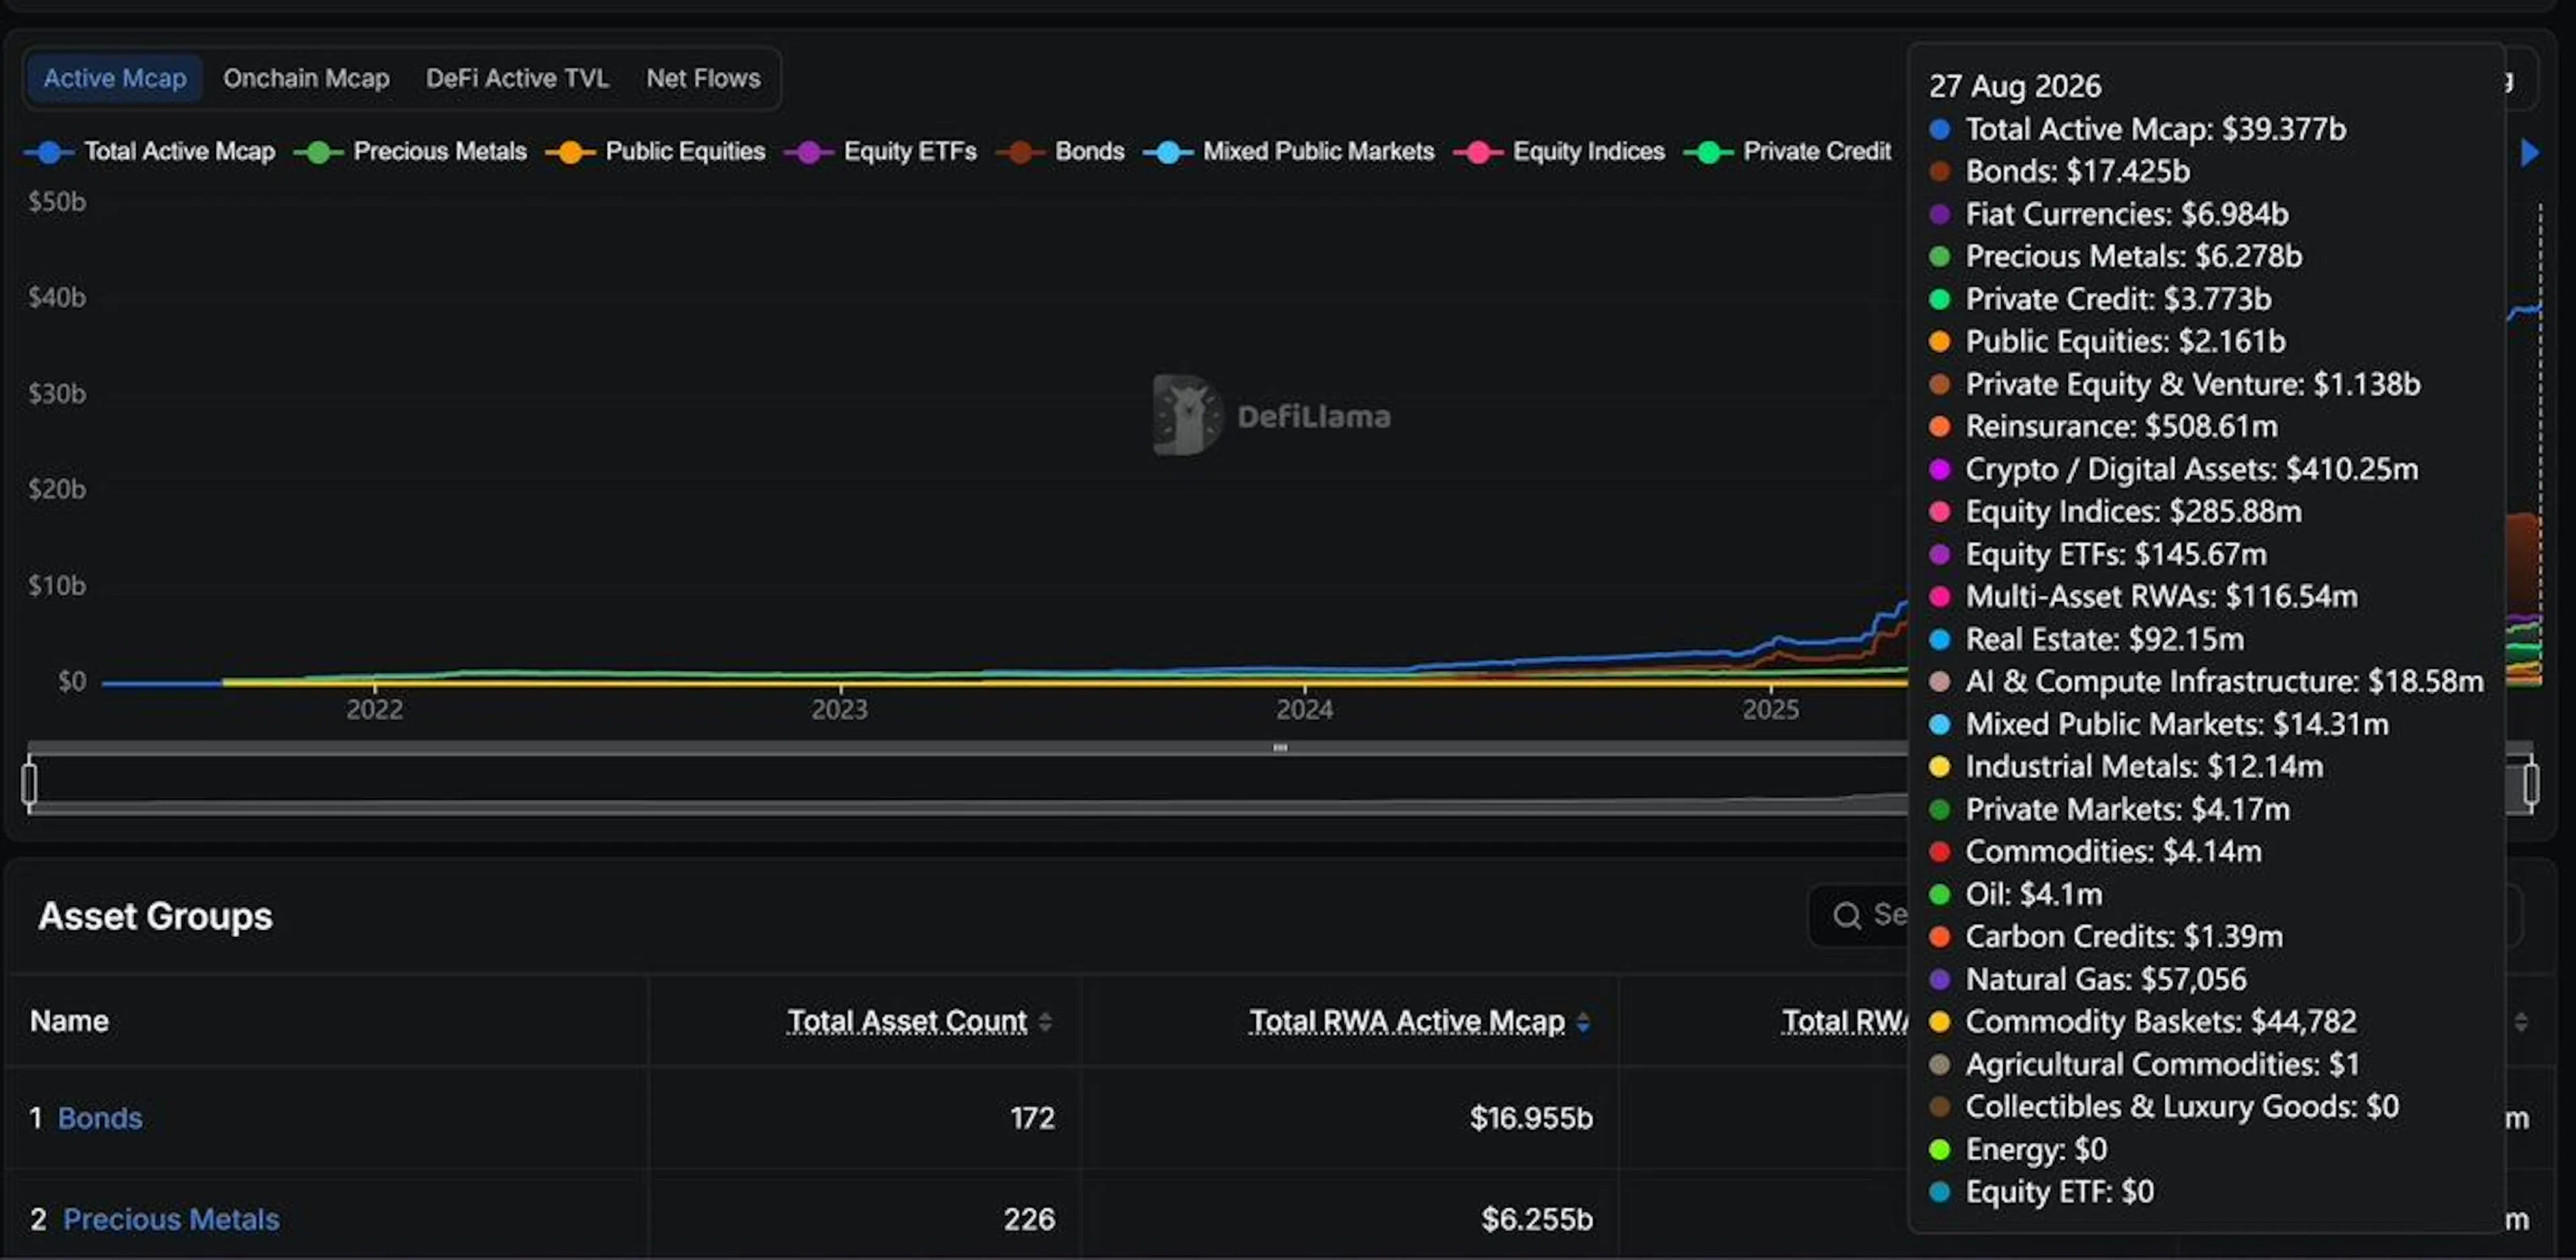Click the Name column header

(69, 1021)
